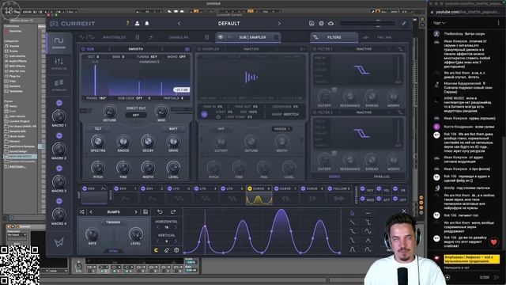506x285 pixels.
Task: Click the Filter 1 RESONANCE knob
Action: 349,97
